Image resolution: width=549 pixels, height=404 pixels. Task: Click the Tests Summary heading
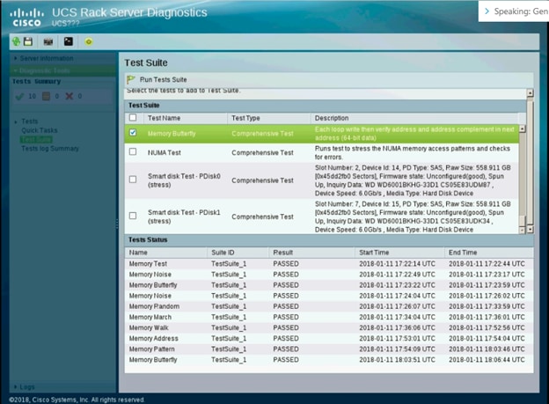point(36,81)
